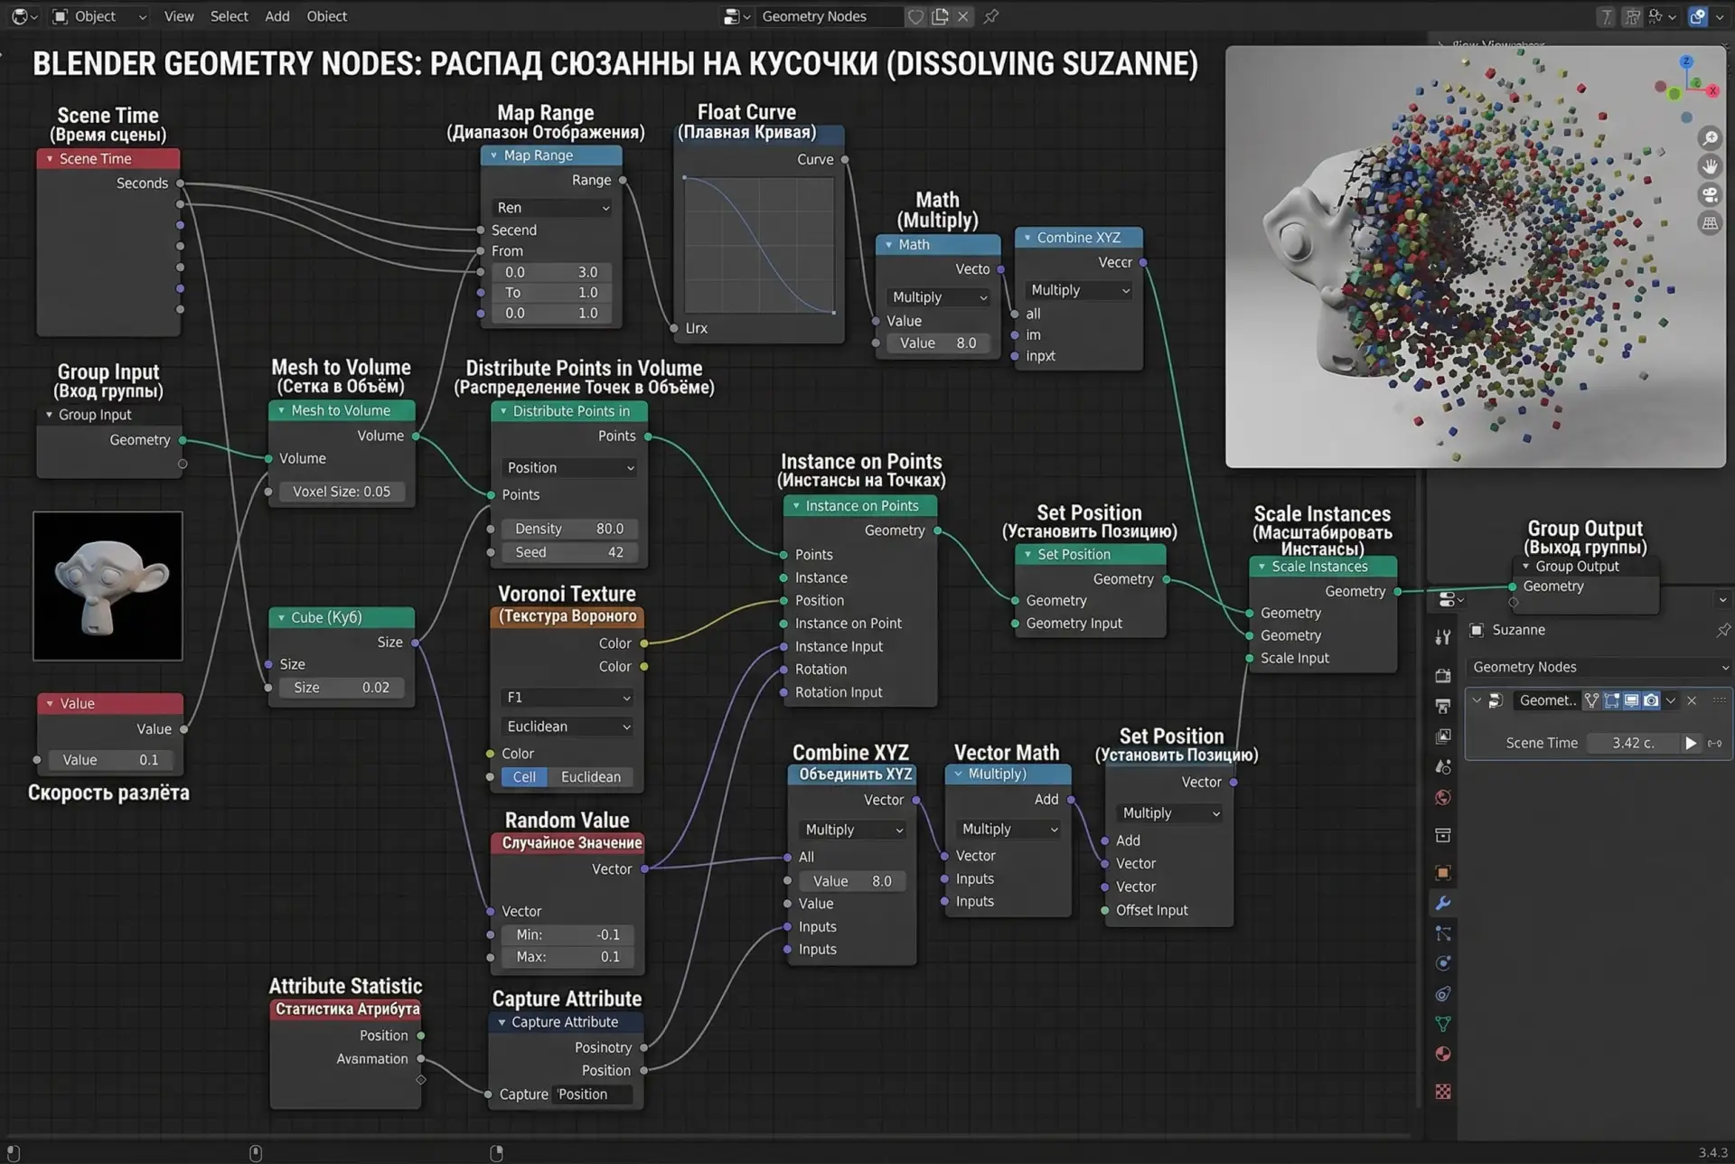Toggle modifier viewport display

point(1631,700)
